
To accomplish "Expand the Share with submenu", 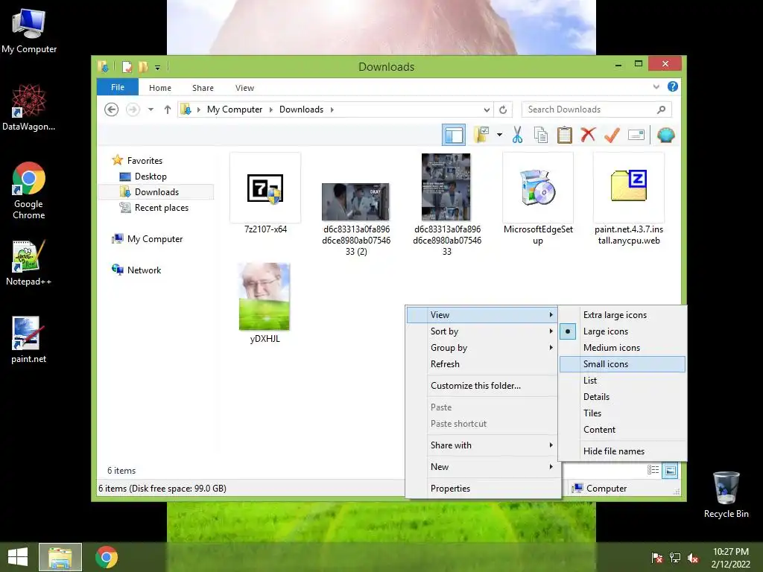I will pyautogui.click(x=483, y=445).
